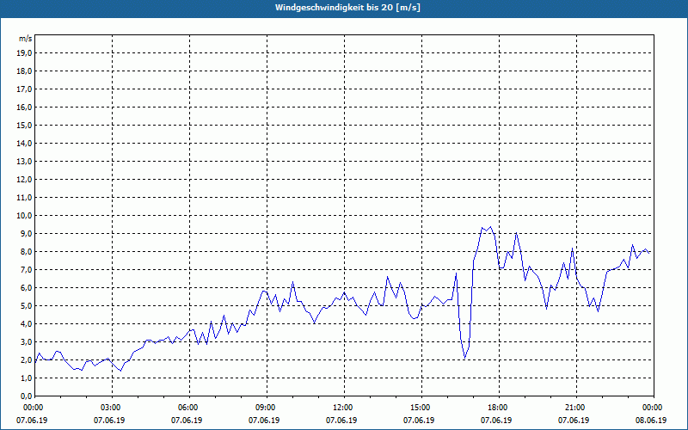688x430 pixels.
Task: Click the "07.06.19" date under 09:00
Action: 264,421
